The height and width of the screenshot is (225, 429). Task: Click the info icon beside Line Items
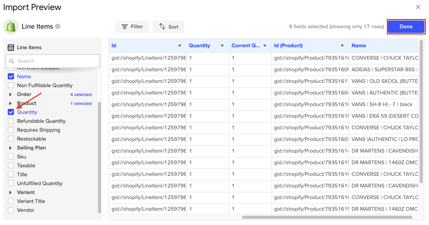coord(58,26)
